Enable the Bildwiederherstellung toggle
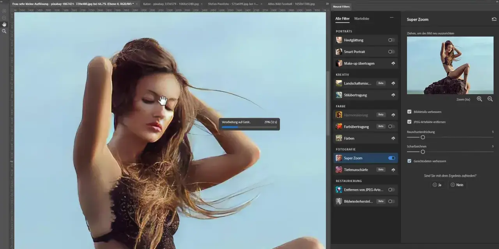Viewport: 499px width, 249px height. click(391, 201)
